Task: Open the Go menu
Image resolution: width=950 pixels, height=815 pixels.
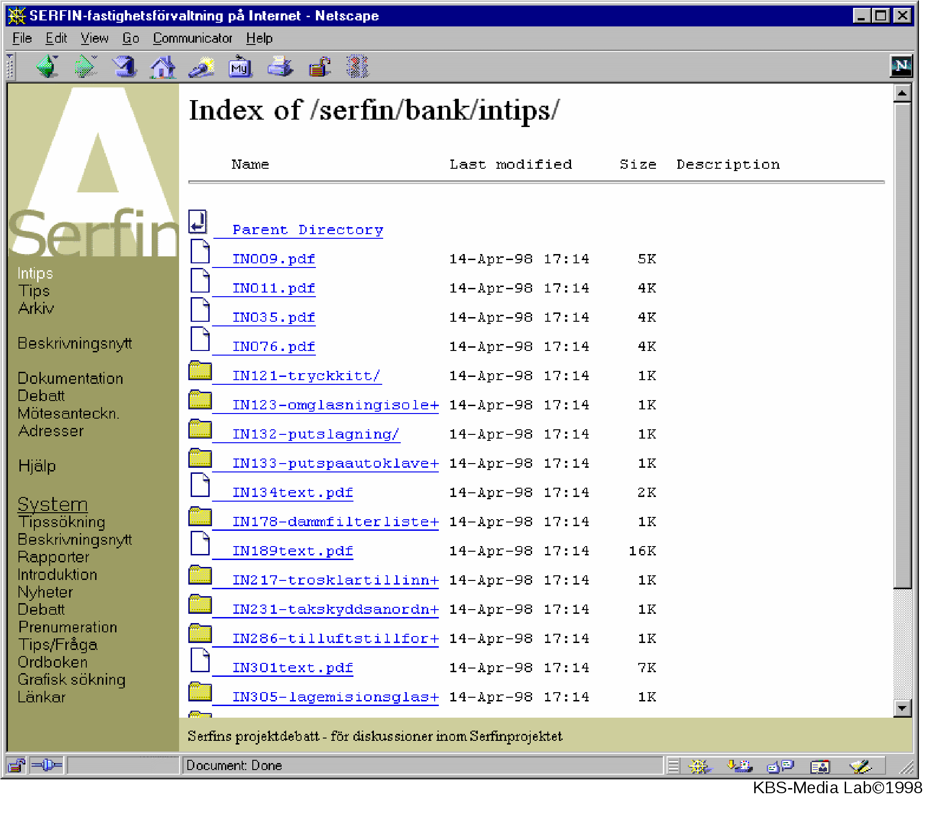Action: click(131, 38)
